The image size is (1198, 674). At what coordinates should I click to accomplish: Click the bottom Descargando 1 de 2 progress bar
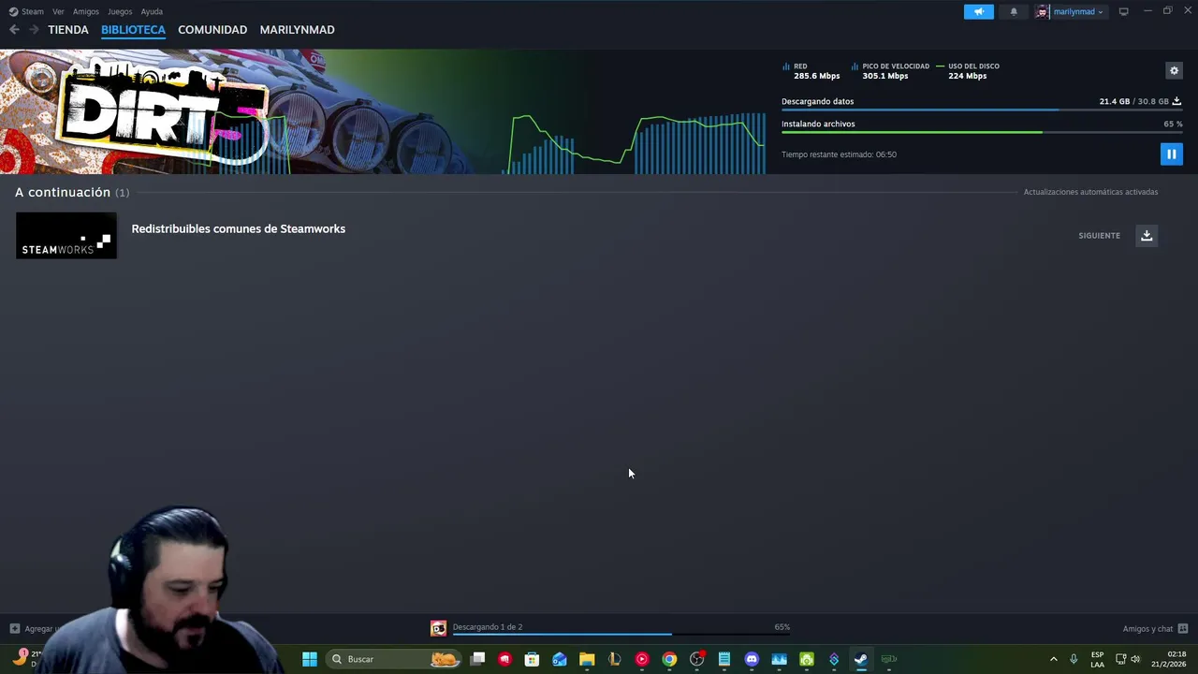[621, 635]
